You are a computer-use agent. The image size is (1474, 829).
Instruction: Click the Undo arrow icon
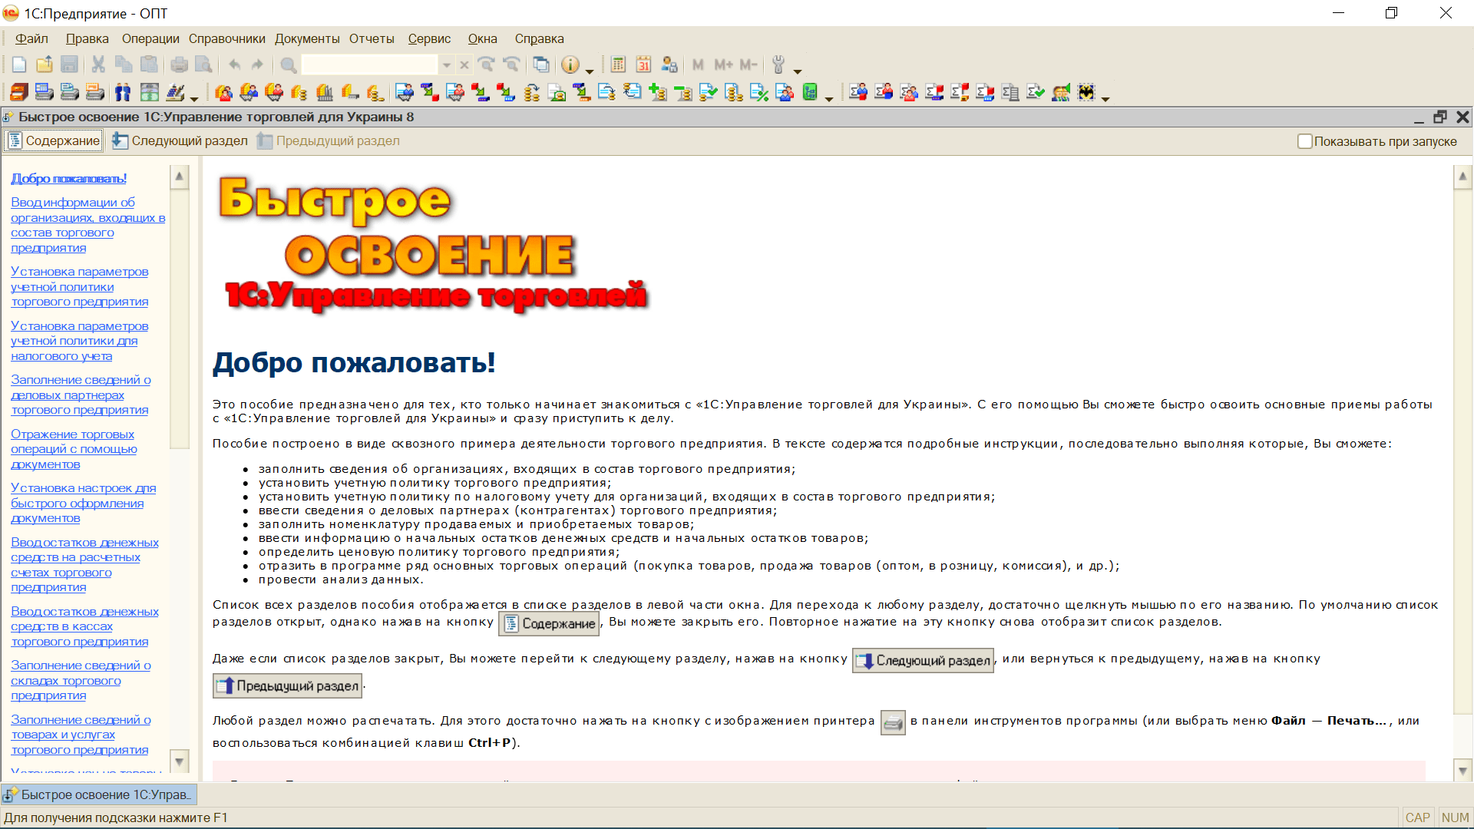pyautogui.click(x=234, y=65)
